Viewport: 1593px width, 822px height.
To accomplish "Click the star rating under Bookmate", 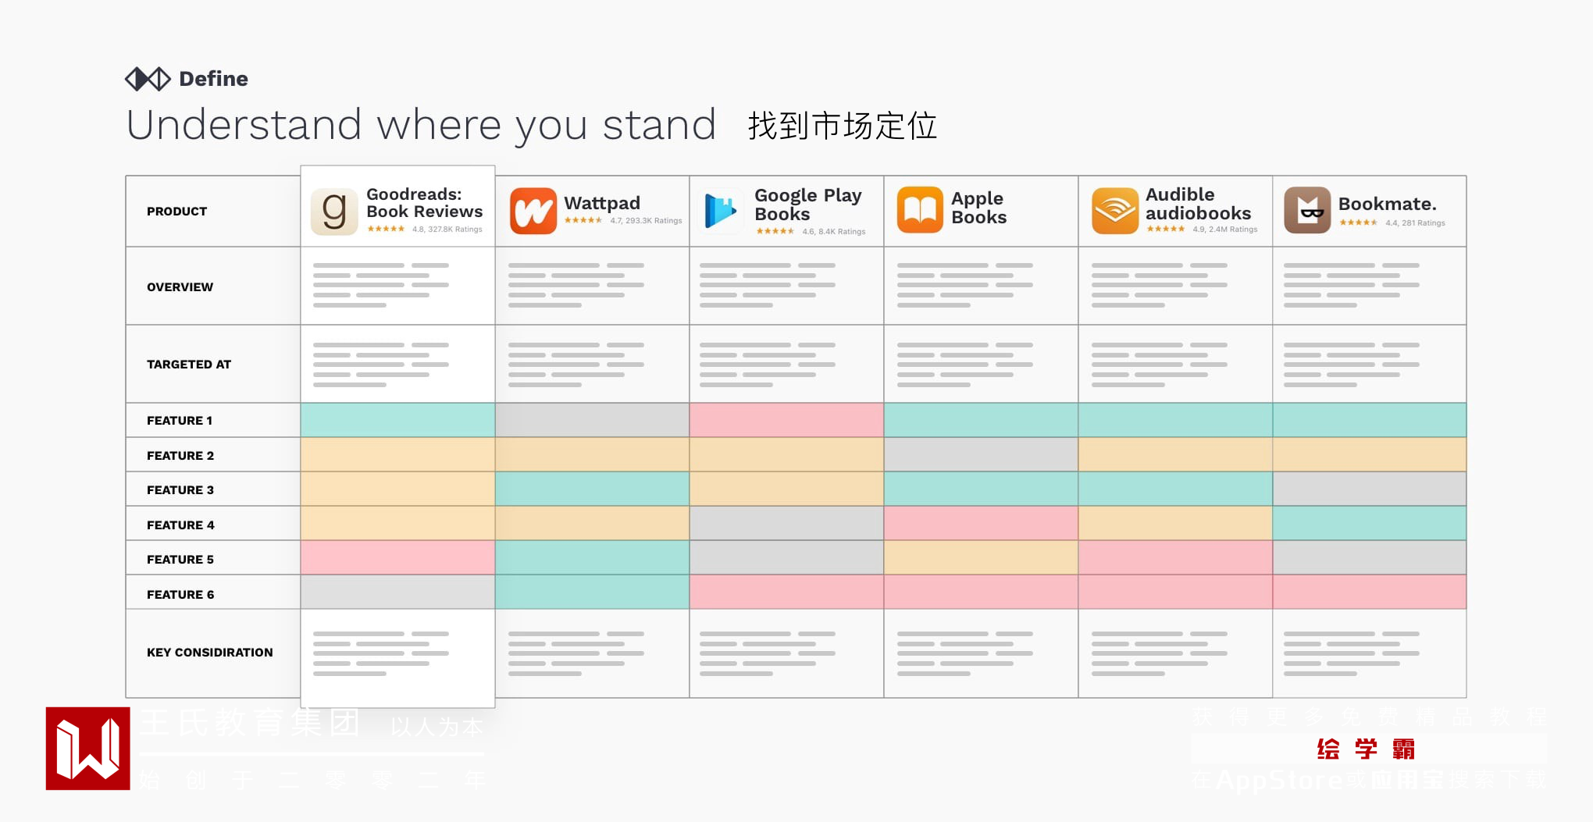I will point(1359,222).
